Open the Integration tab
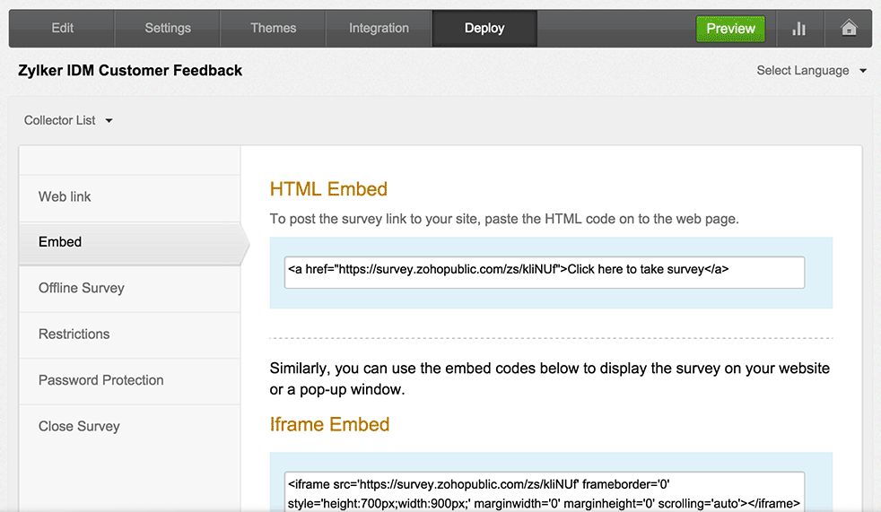The image size is (881, 512). 379,28
